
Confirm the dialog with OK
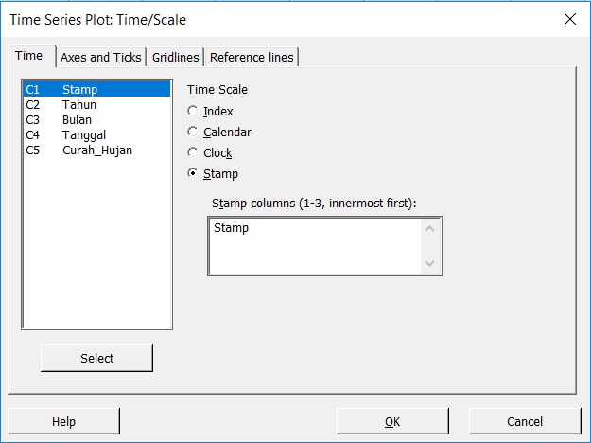[x=392, y=421]
